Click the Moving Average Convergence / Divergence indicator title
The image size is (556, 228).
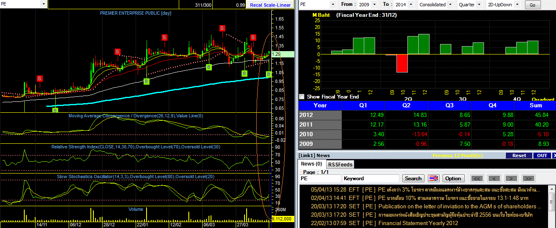point(136,115)
